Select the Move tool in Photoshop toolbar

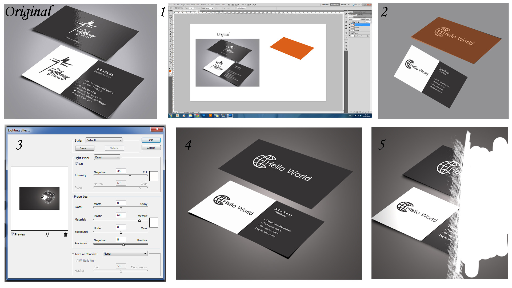(170, 14)
